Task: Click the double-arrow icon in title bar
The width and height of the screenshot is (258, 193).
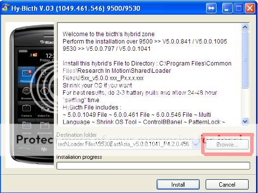Action: 211,8
